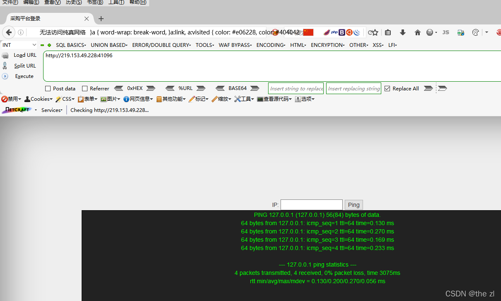501x301 pixels.
Task: Click the HackBar URL text area
Action: (272, 66)
